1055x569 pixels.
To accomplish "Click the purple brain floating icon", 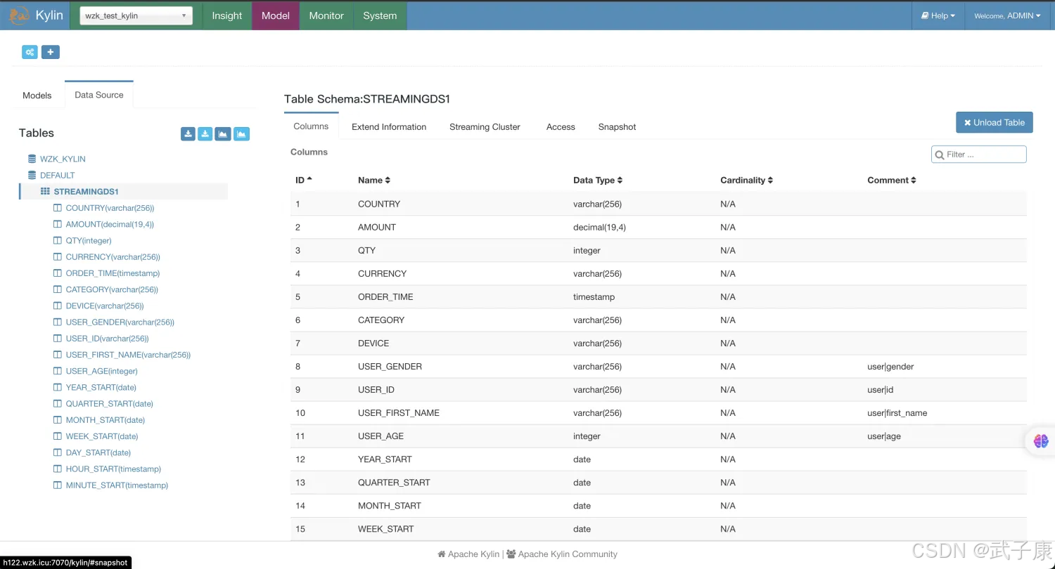I will point(1041,441).
